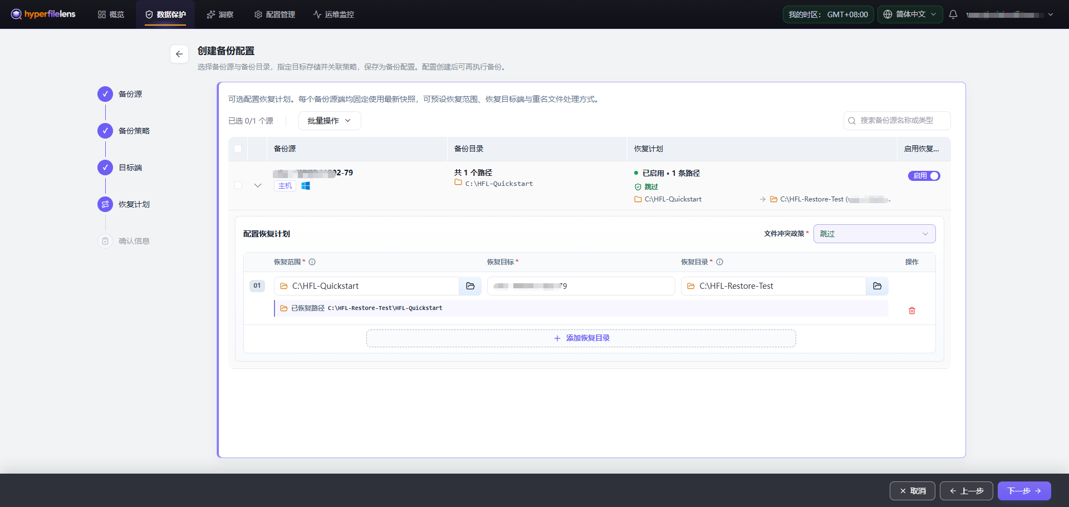Open the notification bell
This screenshot has height=507, width=1069.
953,14
